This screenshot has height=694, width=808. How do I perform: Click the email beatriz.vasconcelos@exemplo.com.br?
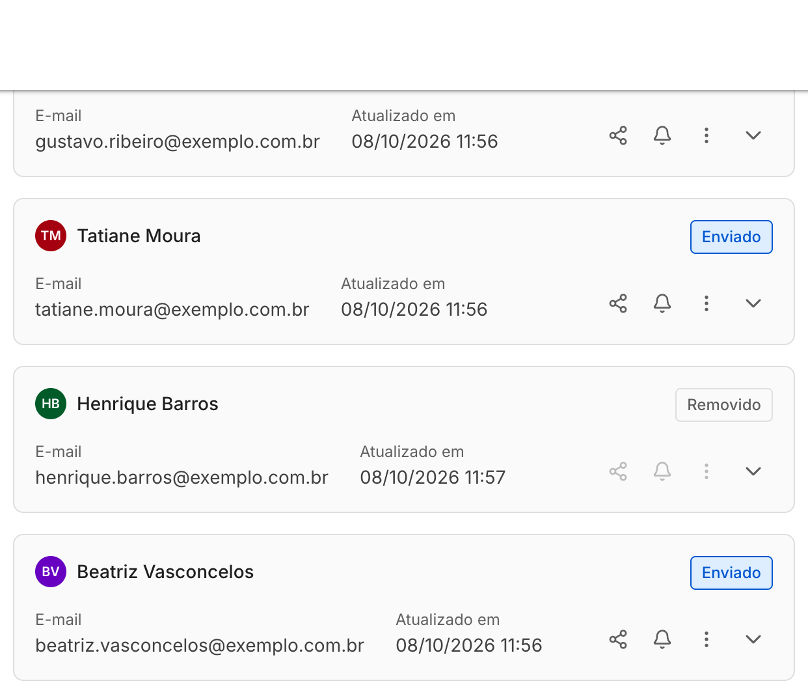pyautogui.click(x=200, y=646)
